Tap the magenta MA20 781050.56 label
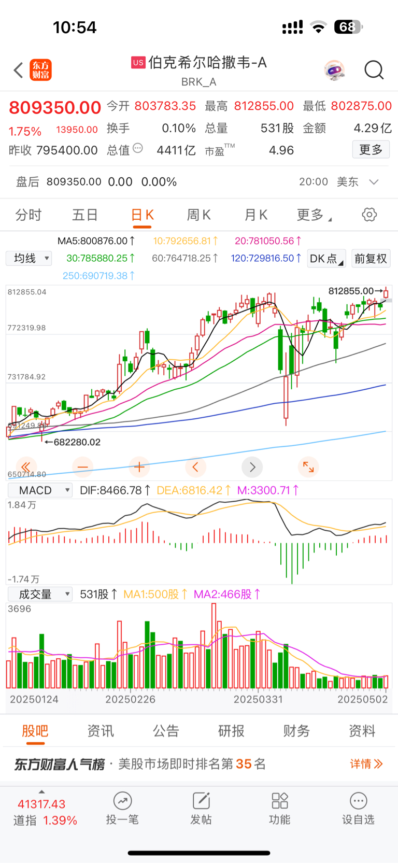Screen dimensions: 398x863 [268, 241]
